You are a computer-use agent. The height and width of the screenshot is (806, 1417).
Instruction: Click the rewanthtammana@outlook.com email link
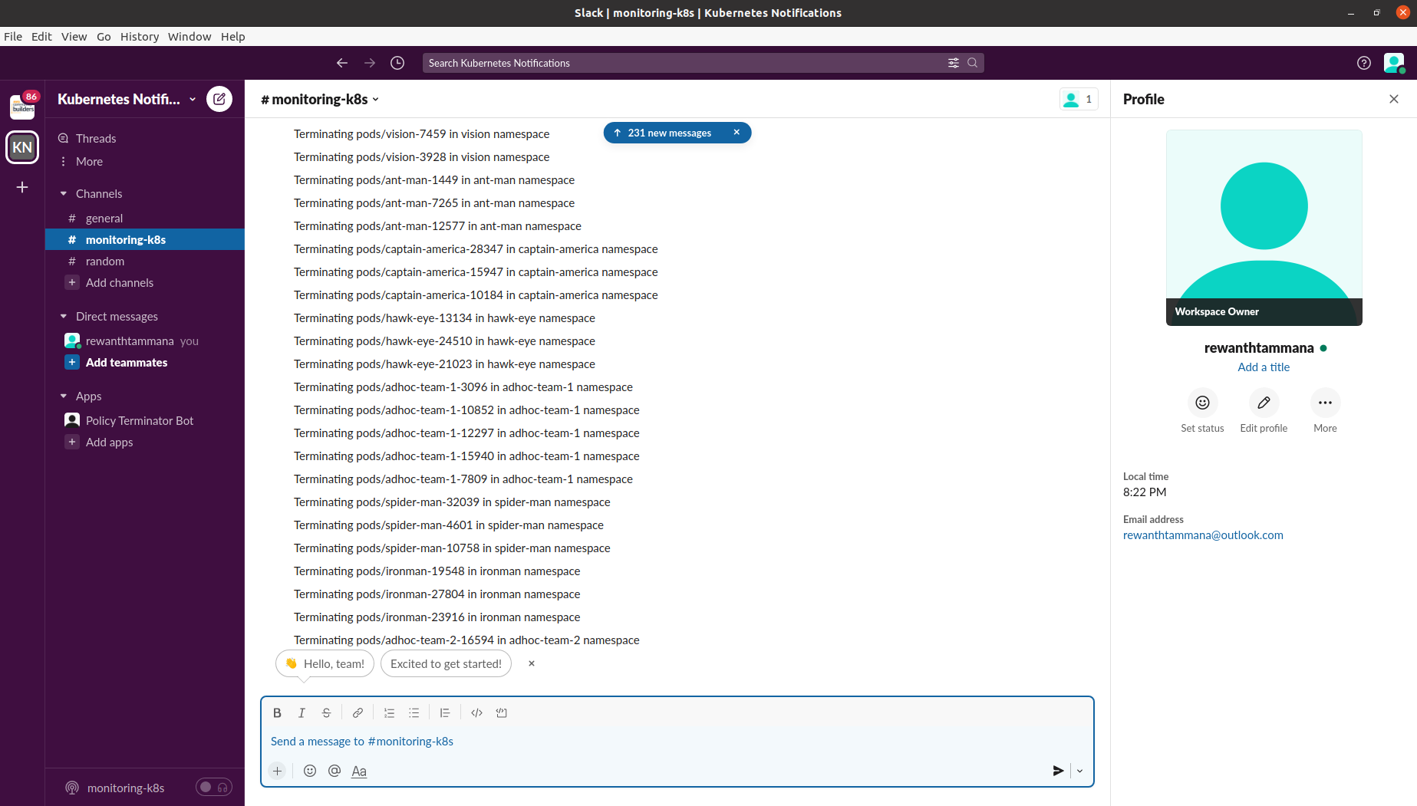pos(1203,535)
